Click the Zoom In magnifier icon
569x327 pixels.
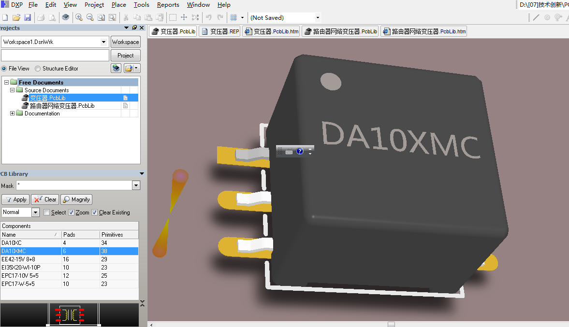[79, 17]
